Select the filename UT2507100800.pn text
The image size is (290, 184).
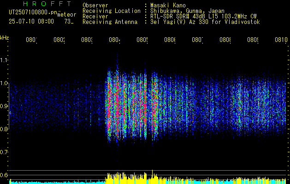[x=33, y=12]
